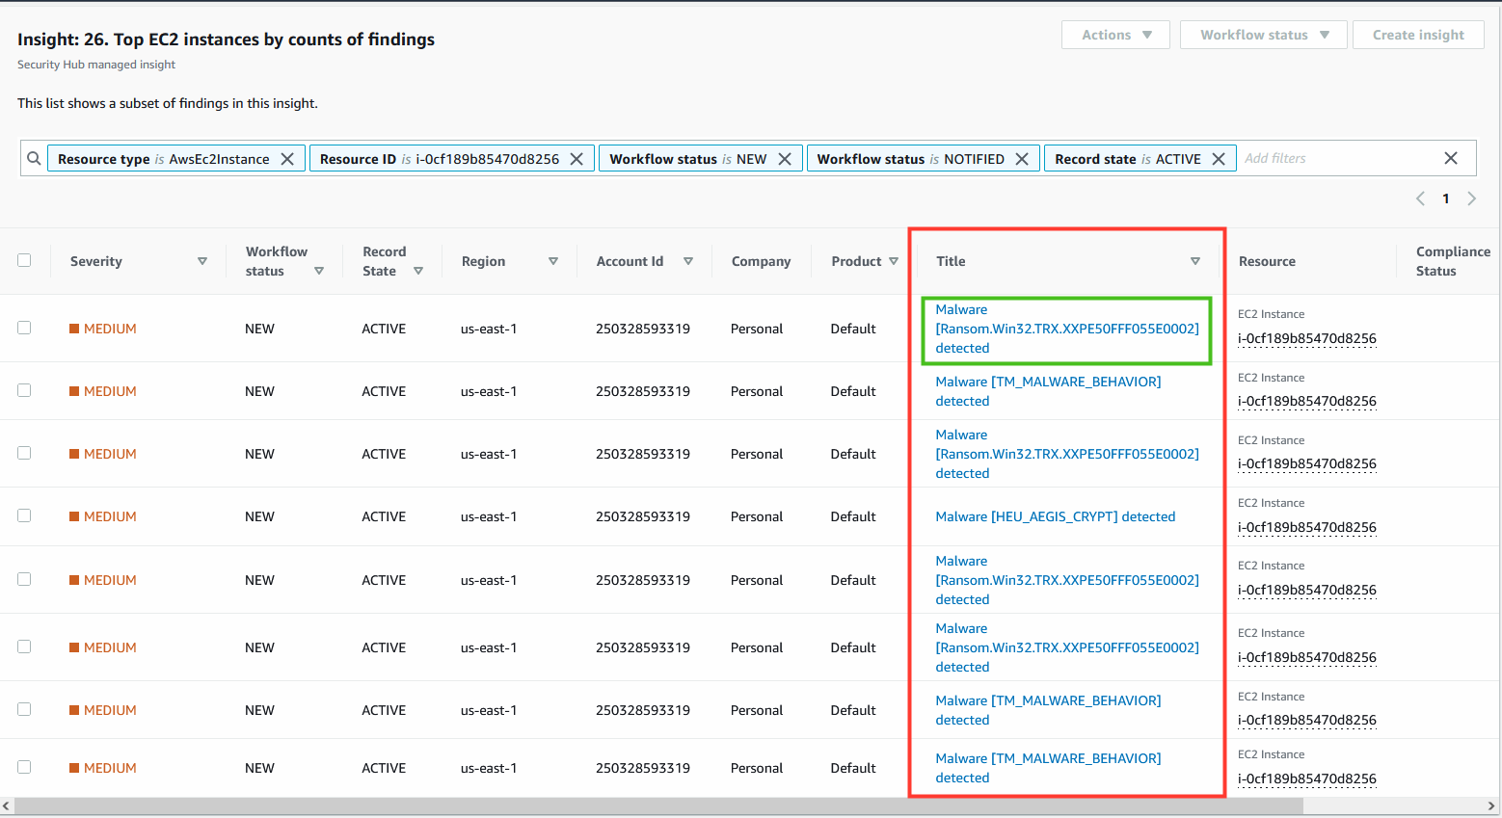Go to previous page arrow

[1420, 198]
